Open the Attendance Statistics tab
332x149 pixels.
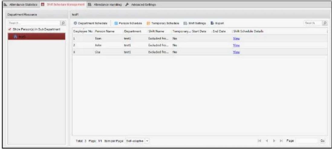(x=21, y=5)
